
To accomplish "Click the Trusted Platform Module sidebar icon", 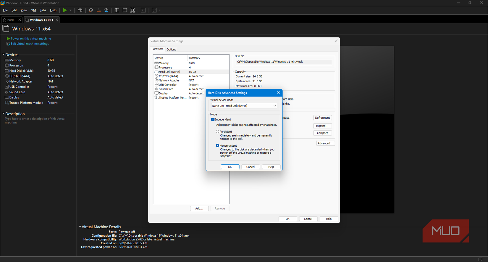I will 7,103.
